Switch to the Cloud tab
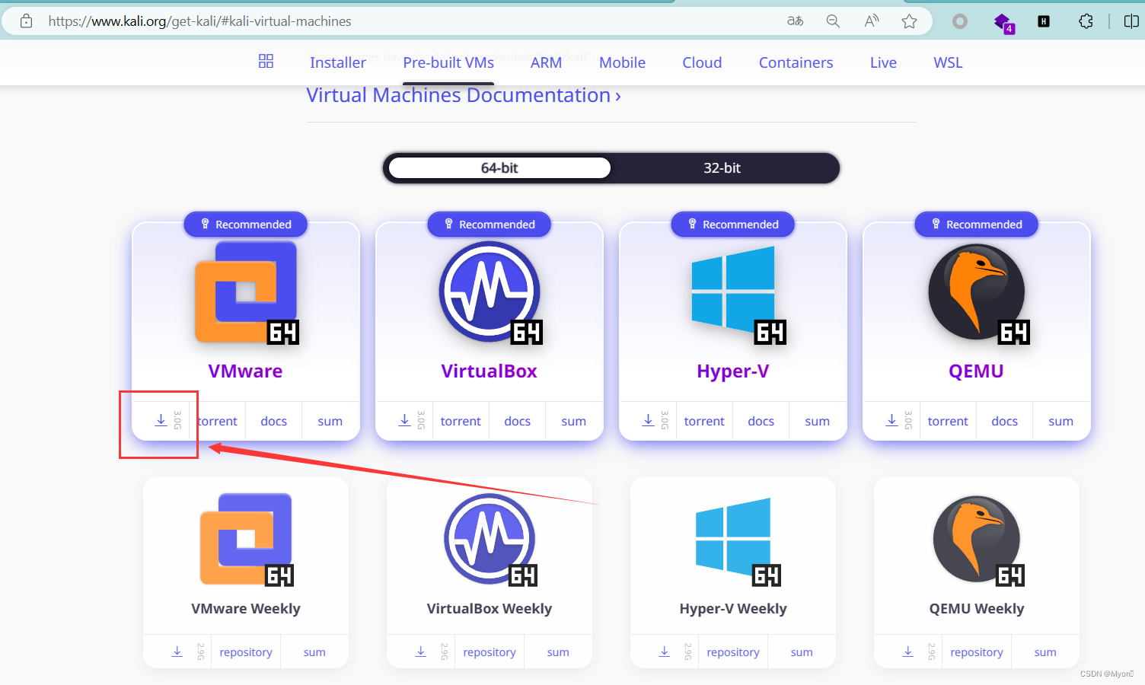 [x=702, y=62]
